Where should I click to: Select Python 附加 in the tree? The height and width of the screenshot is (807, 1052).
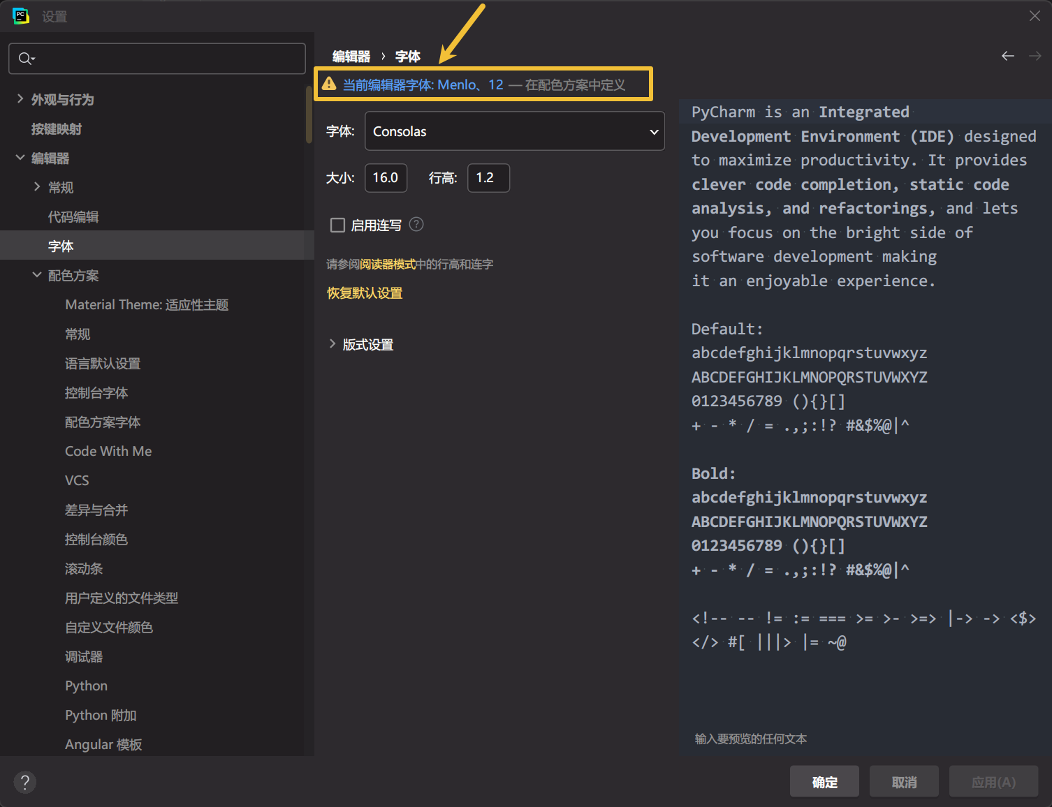coord(101,716)
